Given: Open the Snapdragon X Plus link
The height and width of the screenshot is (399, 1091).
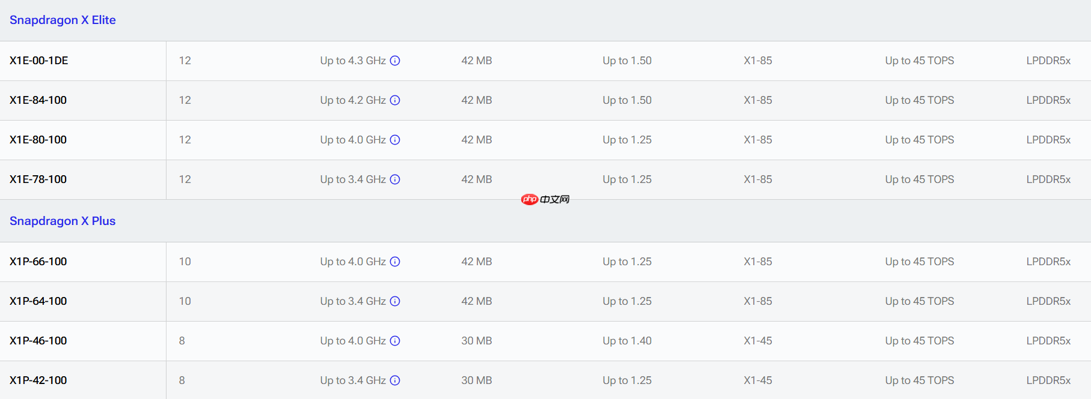Looking at the screenshot, I should [63, 221].
